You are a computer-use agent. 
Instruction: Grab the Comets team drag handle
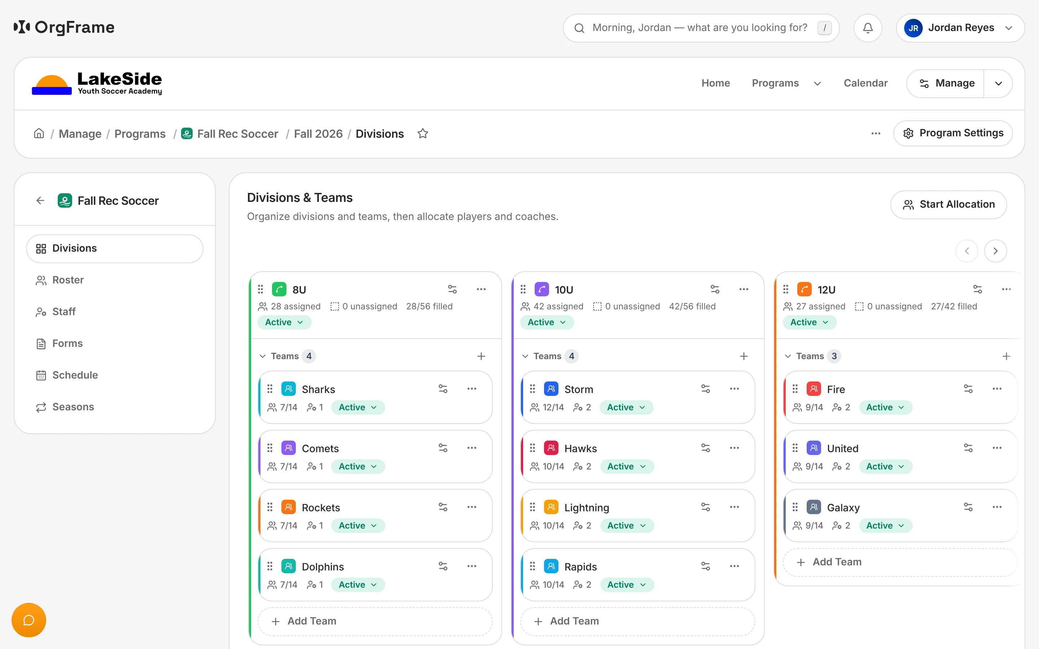click(269, 448)
